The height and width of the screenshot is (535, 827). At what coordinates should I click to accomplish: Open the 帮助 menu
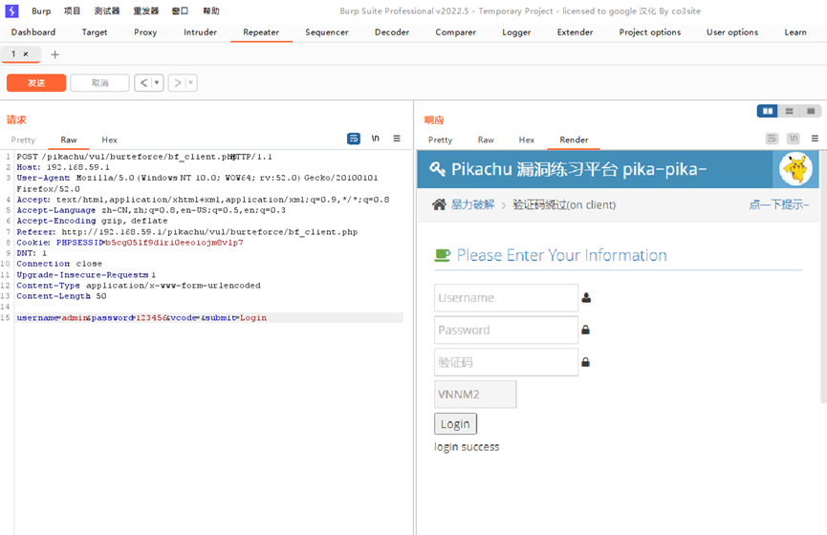[x=211, y=11]
